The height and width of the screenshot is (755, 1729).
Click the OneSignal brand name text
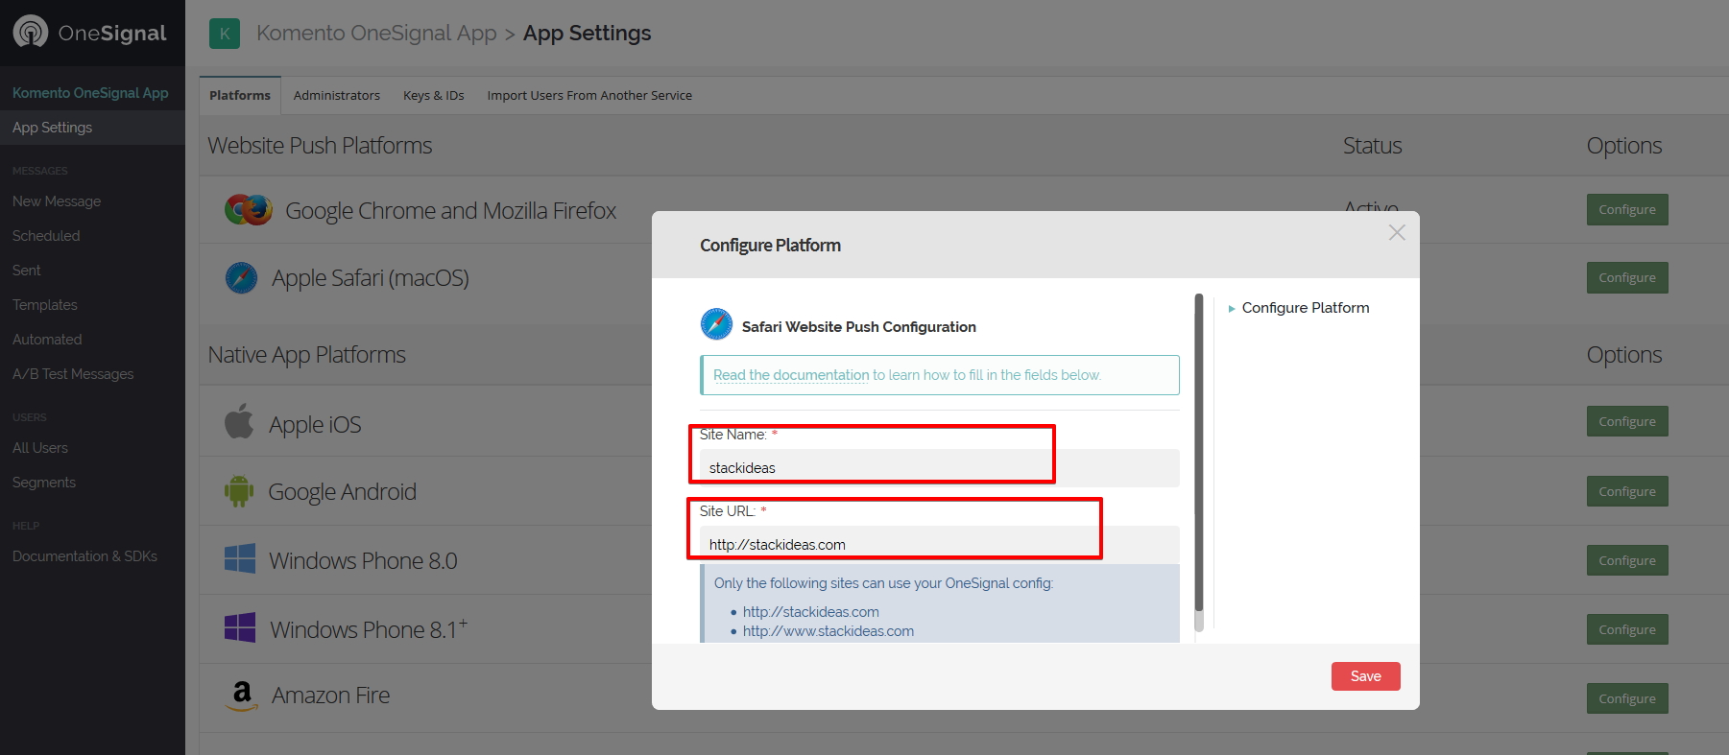[112, 34]
